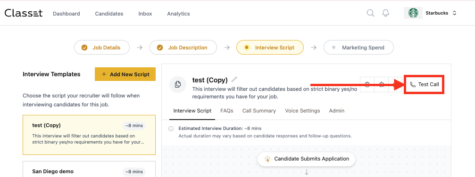This screenshot has height=177, width=475.
Task: Click the ~8 mins badge on test (Copy)
Action: coord(134,126)
